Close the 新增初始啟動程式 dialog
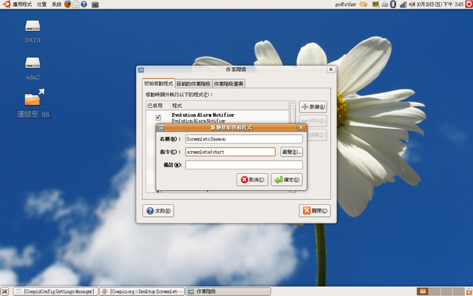The height and width of the screenshot is (296, 473). pos(301,128)
